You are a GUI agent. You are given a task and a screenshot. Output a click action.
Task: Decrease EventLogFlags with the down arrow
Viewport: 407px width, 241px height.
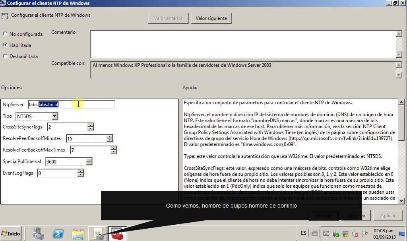click(x=80, y=175)
